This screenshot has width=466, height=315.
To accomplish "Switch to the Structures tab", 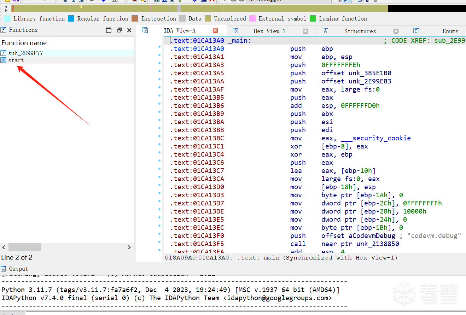I will pos(360,31).
